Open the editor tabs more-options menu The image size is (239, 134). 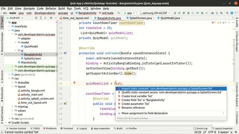tap(233, 18)
